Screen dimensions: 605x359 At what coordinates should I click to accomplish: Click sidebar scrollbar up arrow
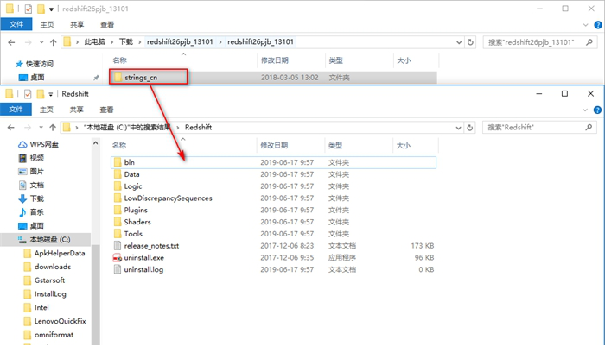point(96,143)
